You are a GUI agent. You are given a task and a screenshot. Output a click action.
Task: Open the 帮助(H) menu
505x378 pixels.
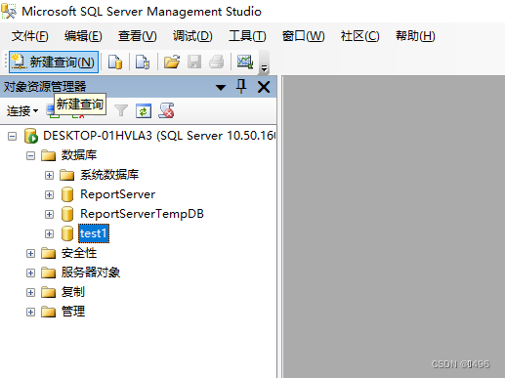(415, 36)
